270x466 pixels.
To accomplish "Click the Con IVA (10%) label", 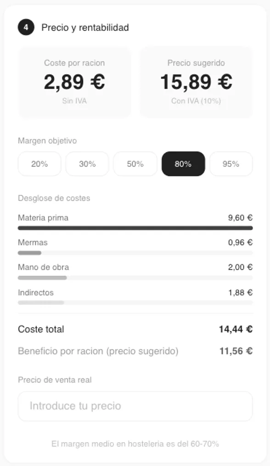I will coord(196,101).
